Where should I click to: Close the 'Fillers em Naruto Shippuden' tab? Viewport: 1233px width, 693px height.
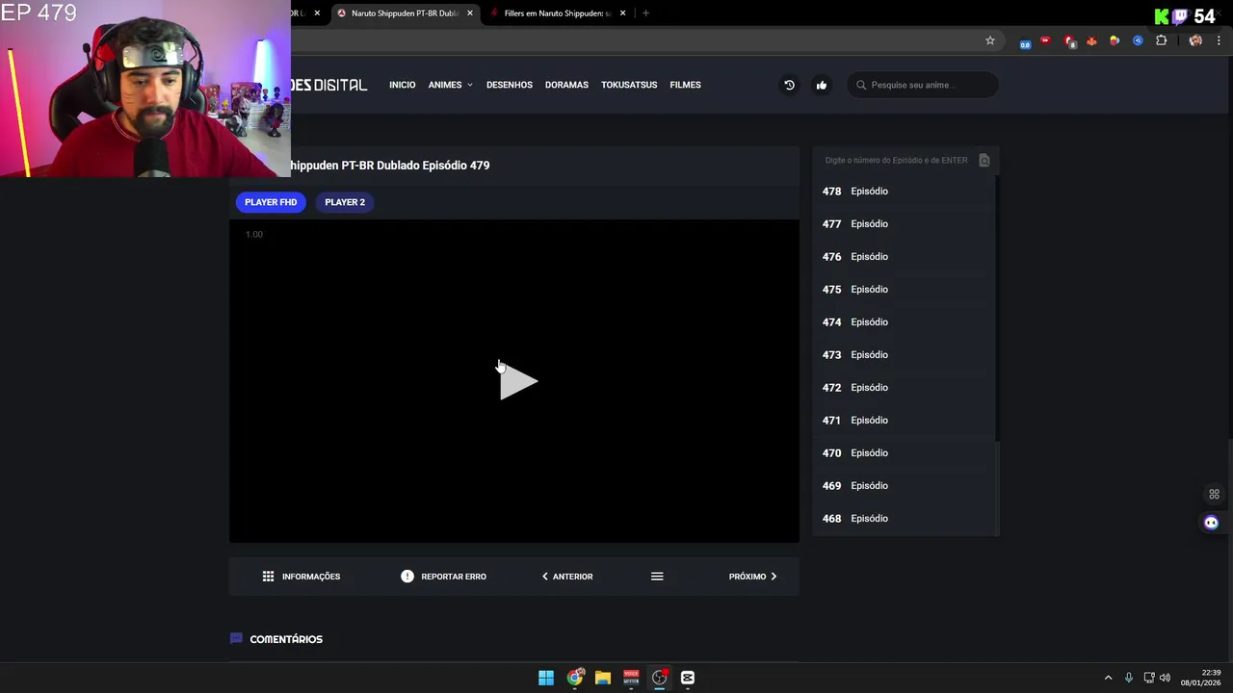(x=623, y=13)
